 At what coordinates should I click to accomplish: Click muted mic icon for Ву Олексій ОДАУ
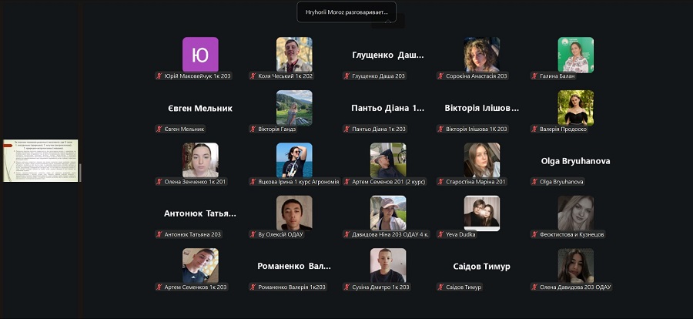coord(253,234)
